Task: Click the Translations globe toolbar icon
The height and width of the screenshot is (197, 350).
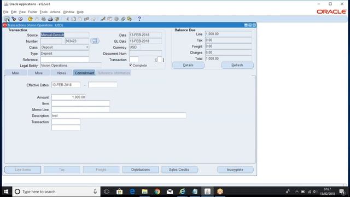Action: pos(116,19)
